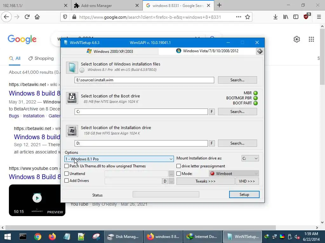Open the Tweaks >>> panel
325x243 pixels.
pyautogui.click(x=205, y=181)
